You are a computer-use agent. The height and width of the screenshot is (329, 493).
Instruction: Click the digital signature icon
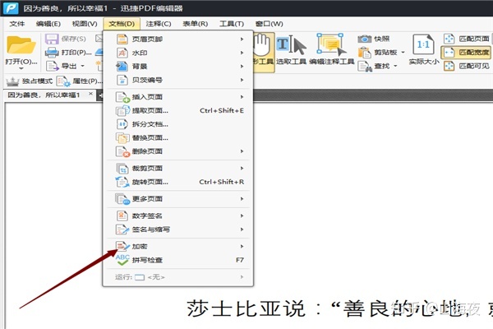point(122,215)
